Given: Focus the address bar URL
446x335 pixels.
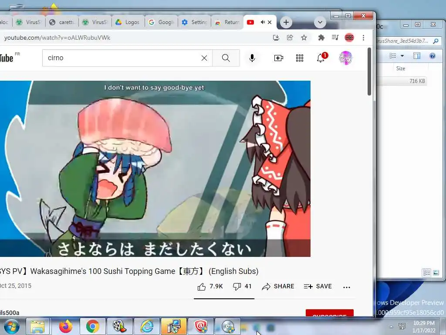Looking at the screenshot, I should 57,38.
